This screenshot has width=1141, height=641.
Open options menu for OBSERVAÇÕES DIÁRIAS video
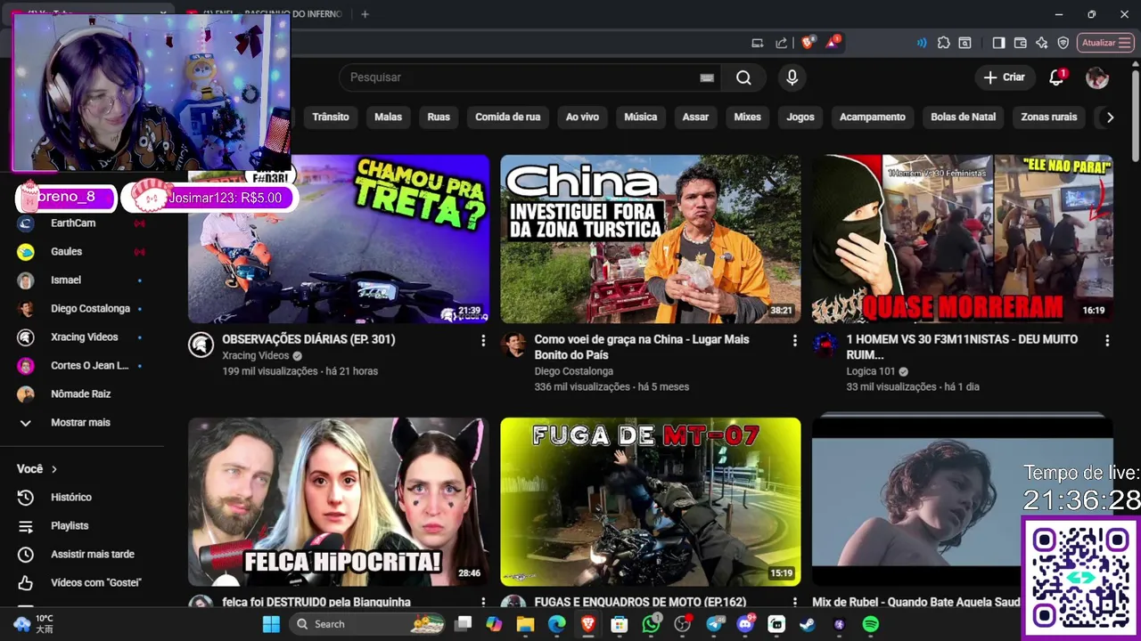[x=483, y=340]
